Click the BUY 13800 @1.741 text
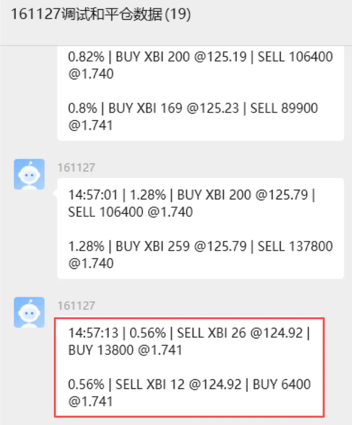 pyautogui.click(x=125, y=350)
